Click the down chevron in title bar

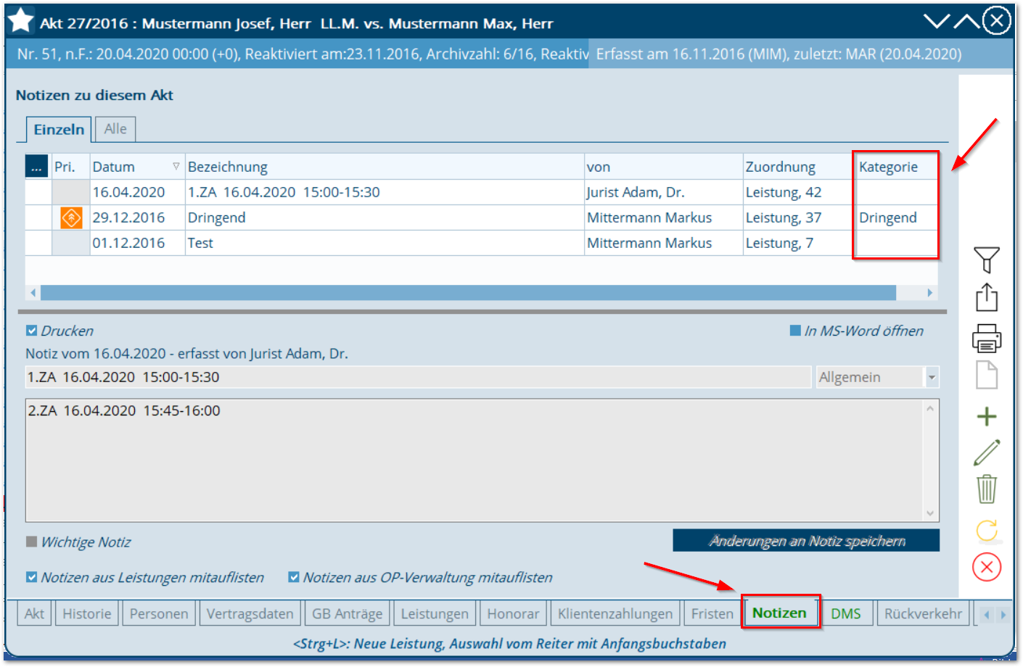(937, 21)
